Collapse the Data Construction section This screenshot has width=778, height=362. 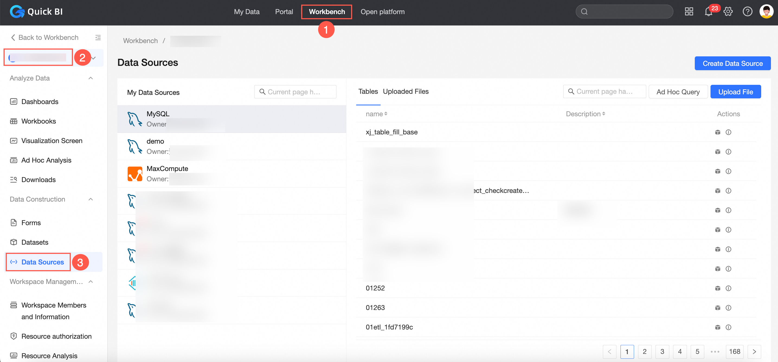[90, 199]
